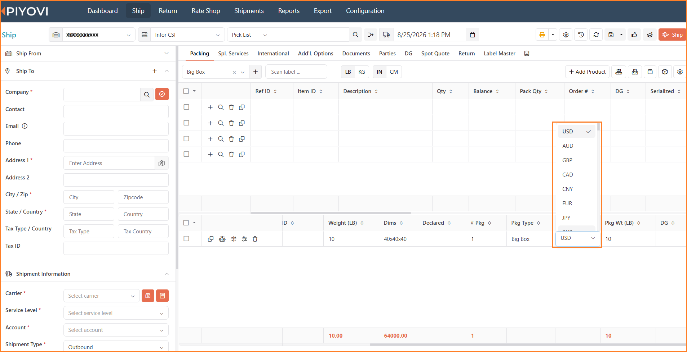
Task: Click the refresh icon in top toolbar
Action: (596, 35)
